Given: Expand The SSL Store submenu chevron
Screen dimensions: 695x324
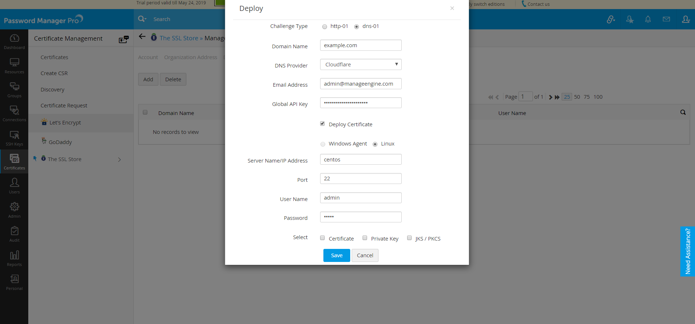Looking at the screenshot, I should (119, 160).
